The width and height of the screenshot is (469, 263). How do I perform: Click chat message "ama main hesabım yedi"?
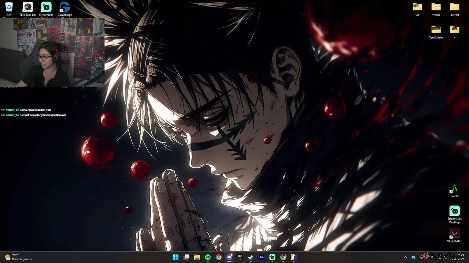[36, 110]
